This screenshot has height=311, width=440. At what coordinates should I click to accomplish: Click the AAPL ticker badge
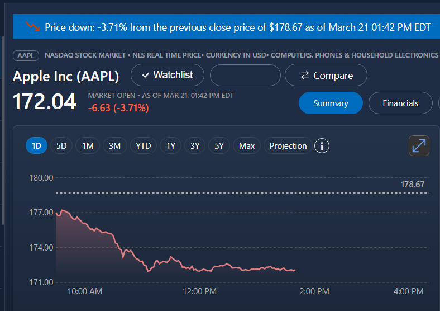pos(26,55)
